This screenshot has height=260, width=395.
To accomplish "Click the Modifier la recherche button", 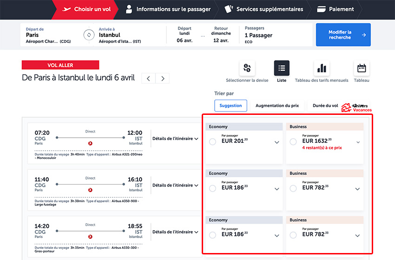I will point(343,35).
